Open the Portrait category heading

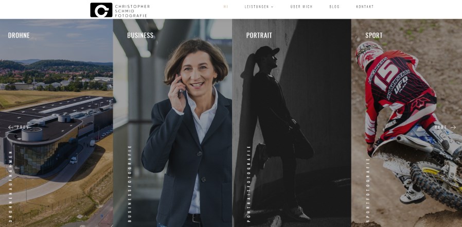[259, 36]
